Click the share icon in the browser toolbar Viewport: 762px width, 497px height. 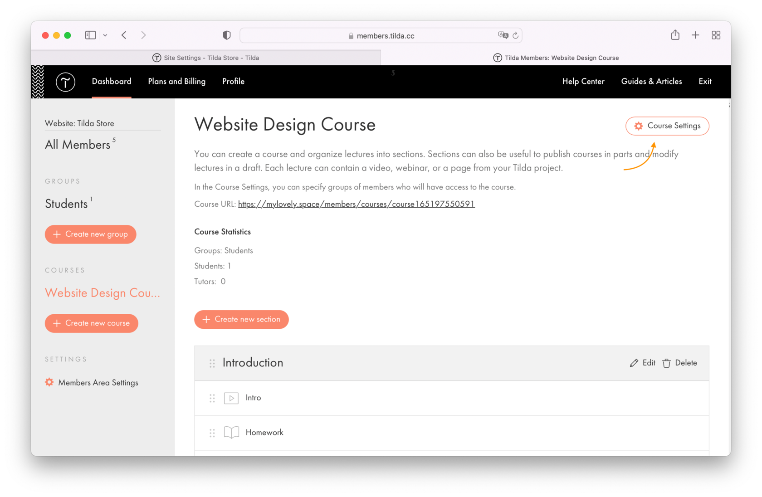pyautogui.click(x=675, y=35)
